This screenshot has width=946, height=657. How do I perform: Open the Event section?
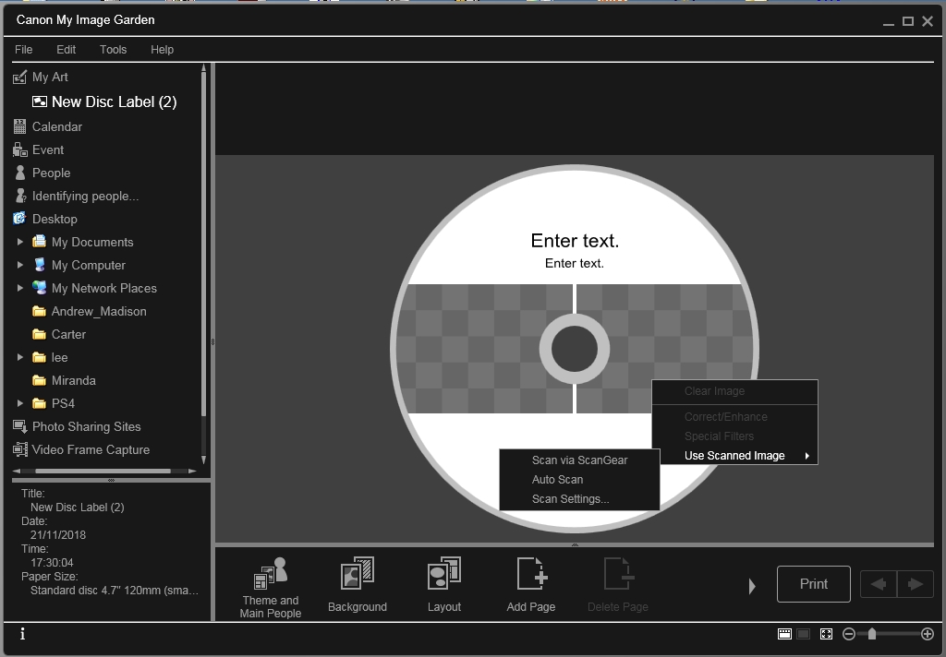point(48,149)
